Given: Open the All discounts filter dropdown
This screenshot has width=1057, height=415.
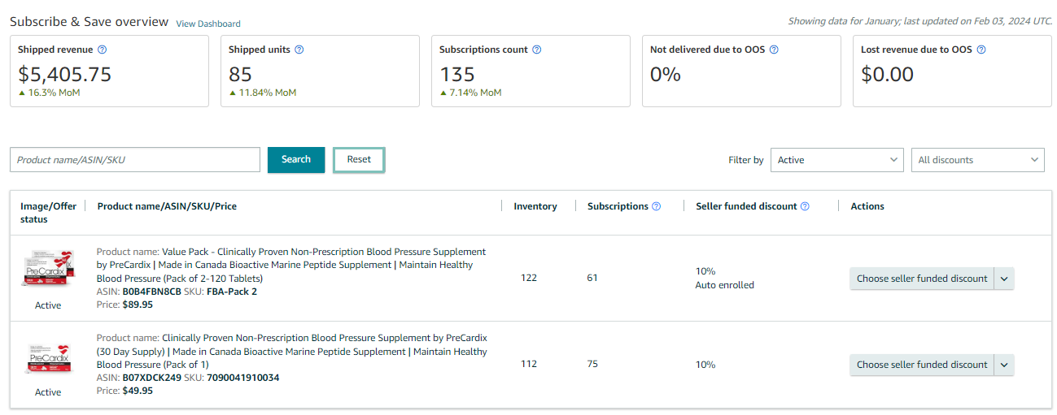Looking at the screenshot, I should point(978,160).
